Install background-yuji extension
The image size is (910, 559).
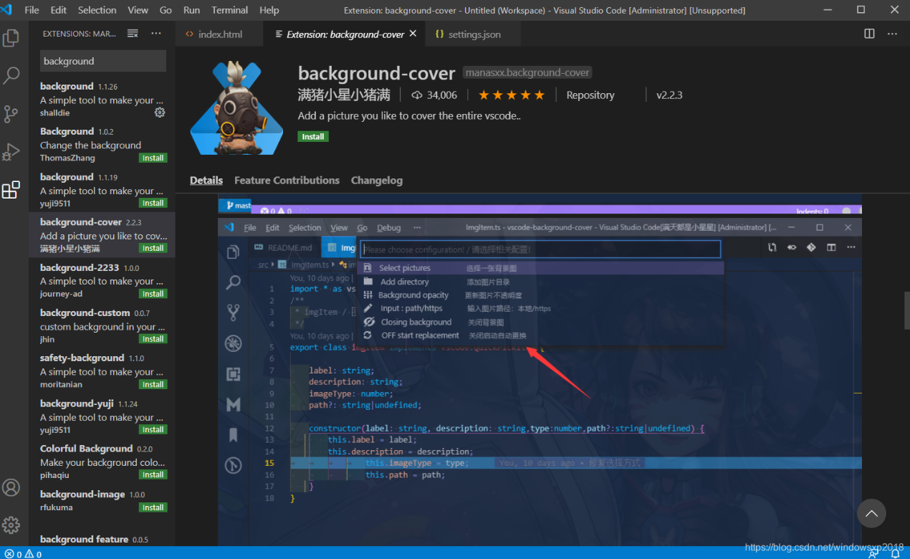point(153,429)
